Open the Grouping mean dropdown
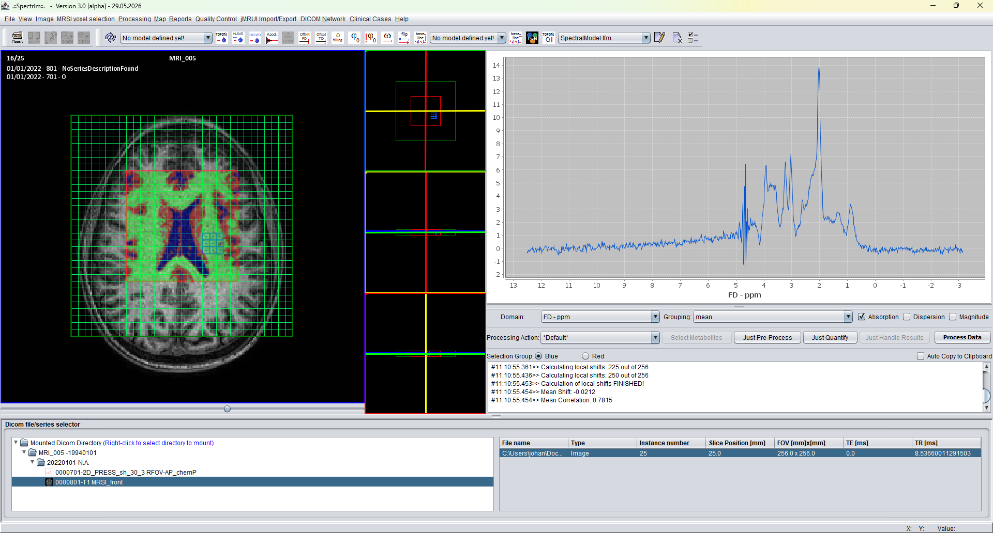993x533 pixels. [773, 317]
